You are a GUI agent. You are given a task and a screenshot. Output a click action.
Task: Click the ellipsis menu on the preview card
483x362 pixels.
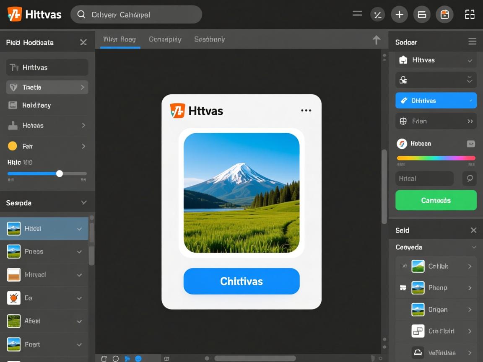(306, 110)
